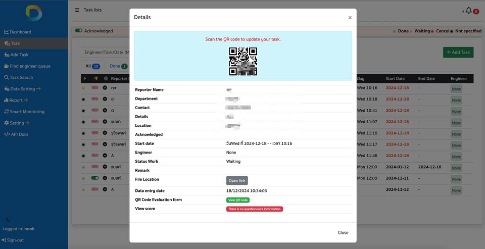The width and height of the screenshot is (485, 249).
Task: Close the Details dialog with X
Action: click(350, 18)
